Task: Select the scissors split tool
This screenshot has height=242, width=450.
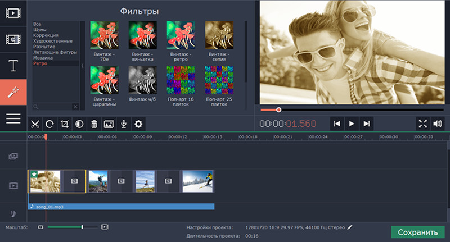Action: [x=35, y=124]
